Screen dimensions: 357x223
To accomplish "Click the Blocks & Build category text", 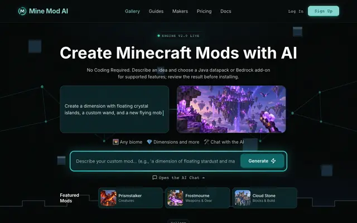I will click(264, 201).
